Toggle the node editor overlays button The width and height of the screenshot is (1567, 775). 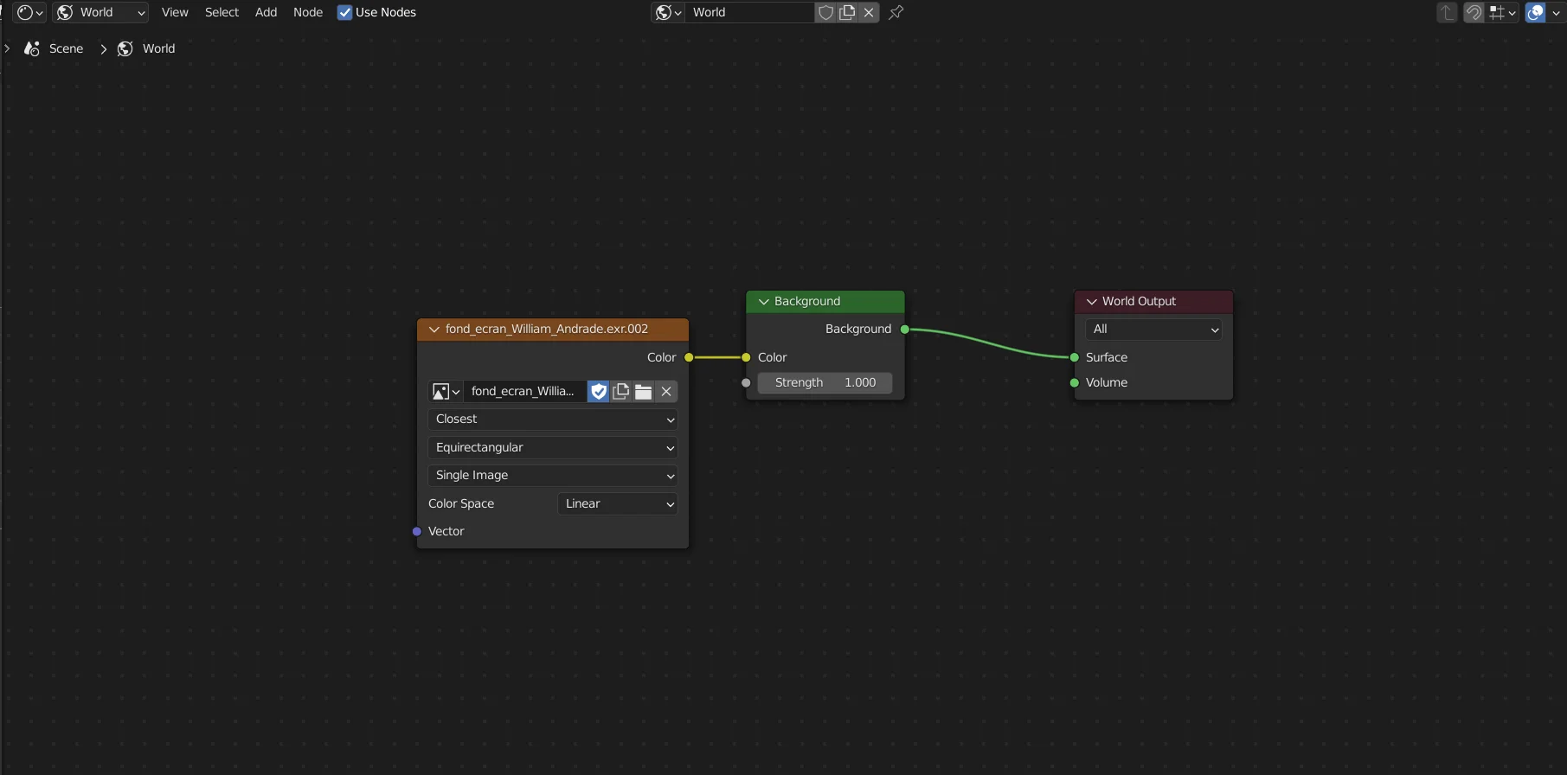pos(1536,12)
